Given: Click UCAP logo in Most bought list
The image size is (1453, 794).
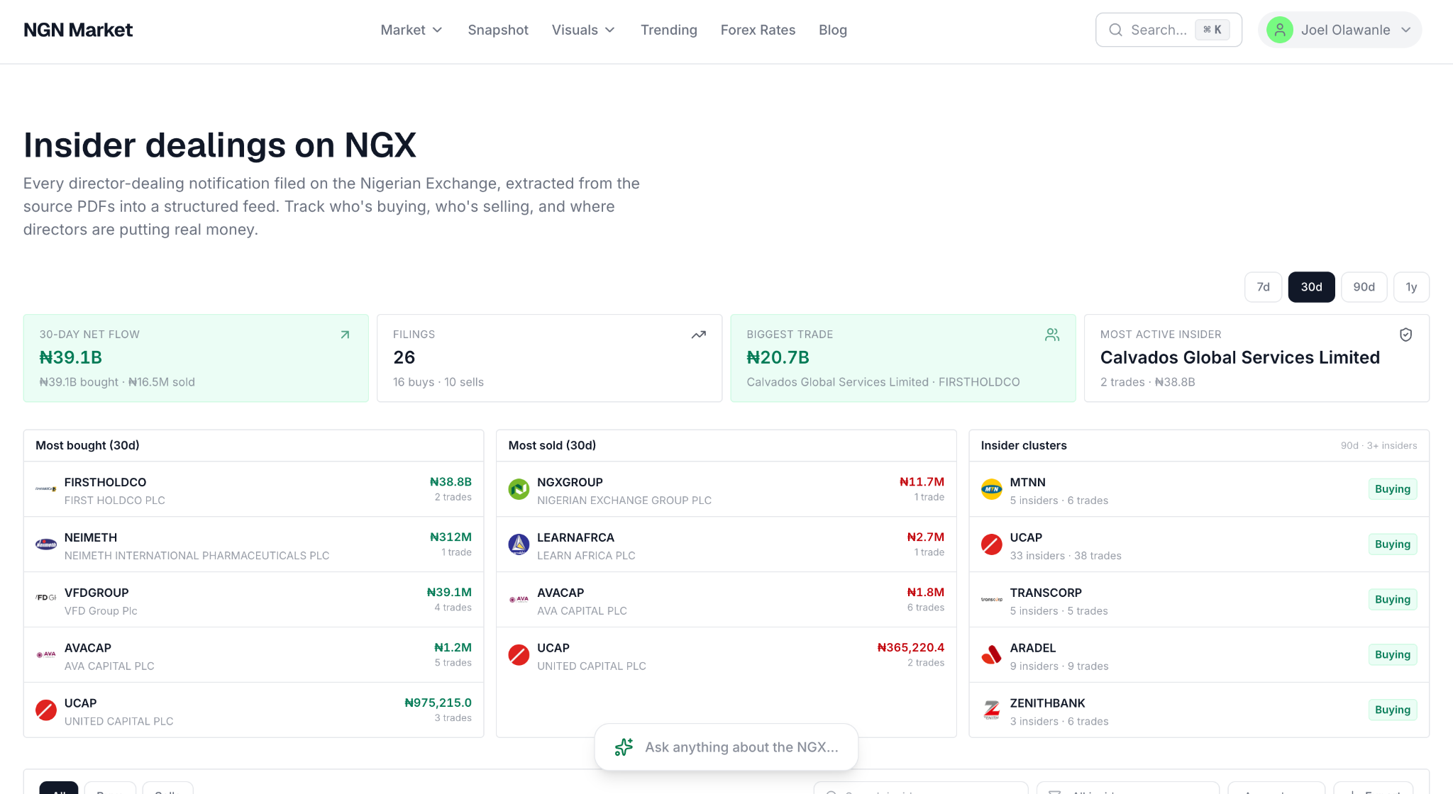Looking at the screenshot, I should (x=46, y=710).
